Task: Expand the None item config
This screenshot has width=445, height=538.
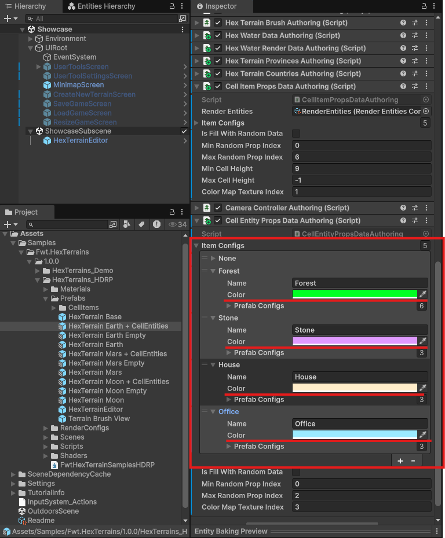Action: pos(213,258)
